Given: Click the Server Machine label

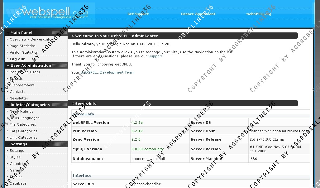Looking at the screenshot, I should tap(206, 159).
